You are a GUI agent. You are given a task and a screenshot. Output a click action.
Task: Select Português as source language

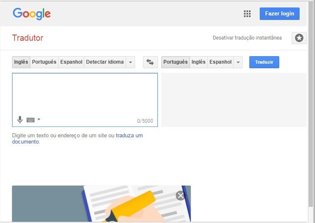click(x=44, y=62)
